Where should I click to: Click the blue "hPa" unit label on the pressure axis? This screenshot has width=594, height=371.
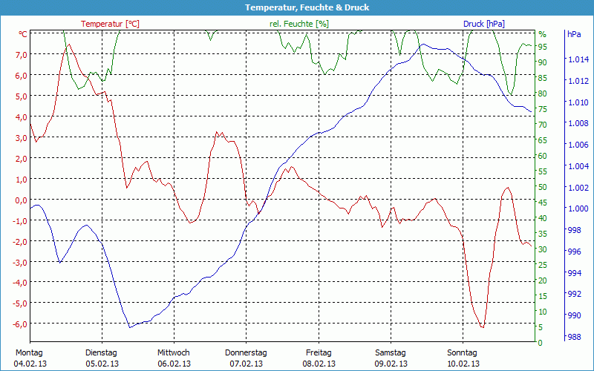(574, 34)
